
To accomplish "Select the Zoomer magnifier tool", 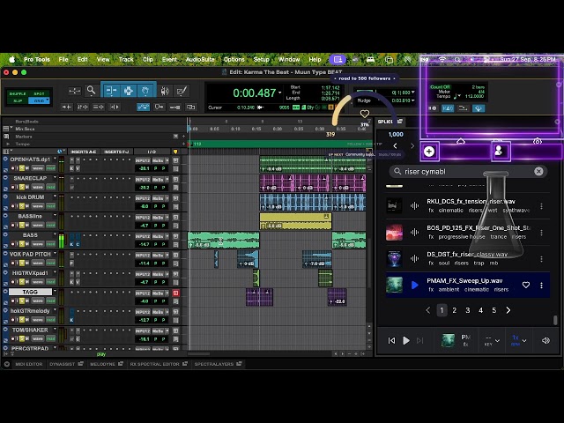I will pyautogui.click(x=92, y=91).
